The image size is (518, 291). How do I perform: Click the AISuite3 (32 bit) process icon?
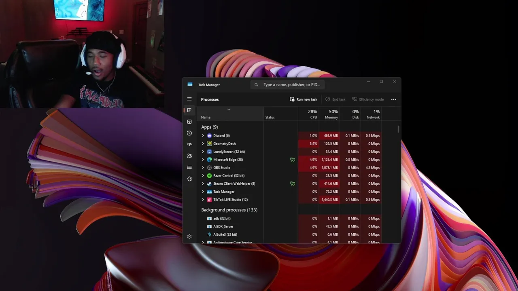[x=209, y=234]
